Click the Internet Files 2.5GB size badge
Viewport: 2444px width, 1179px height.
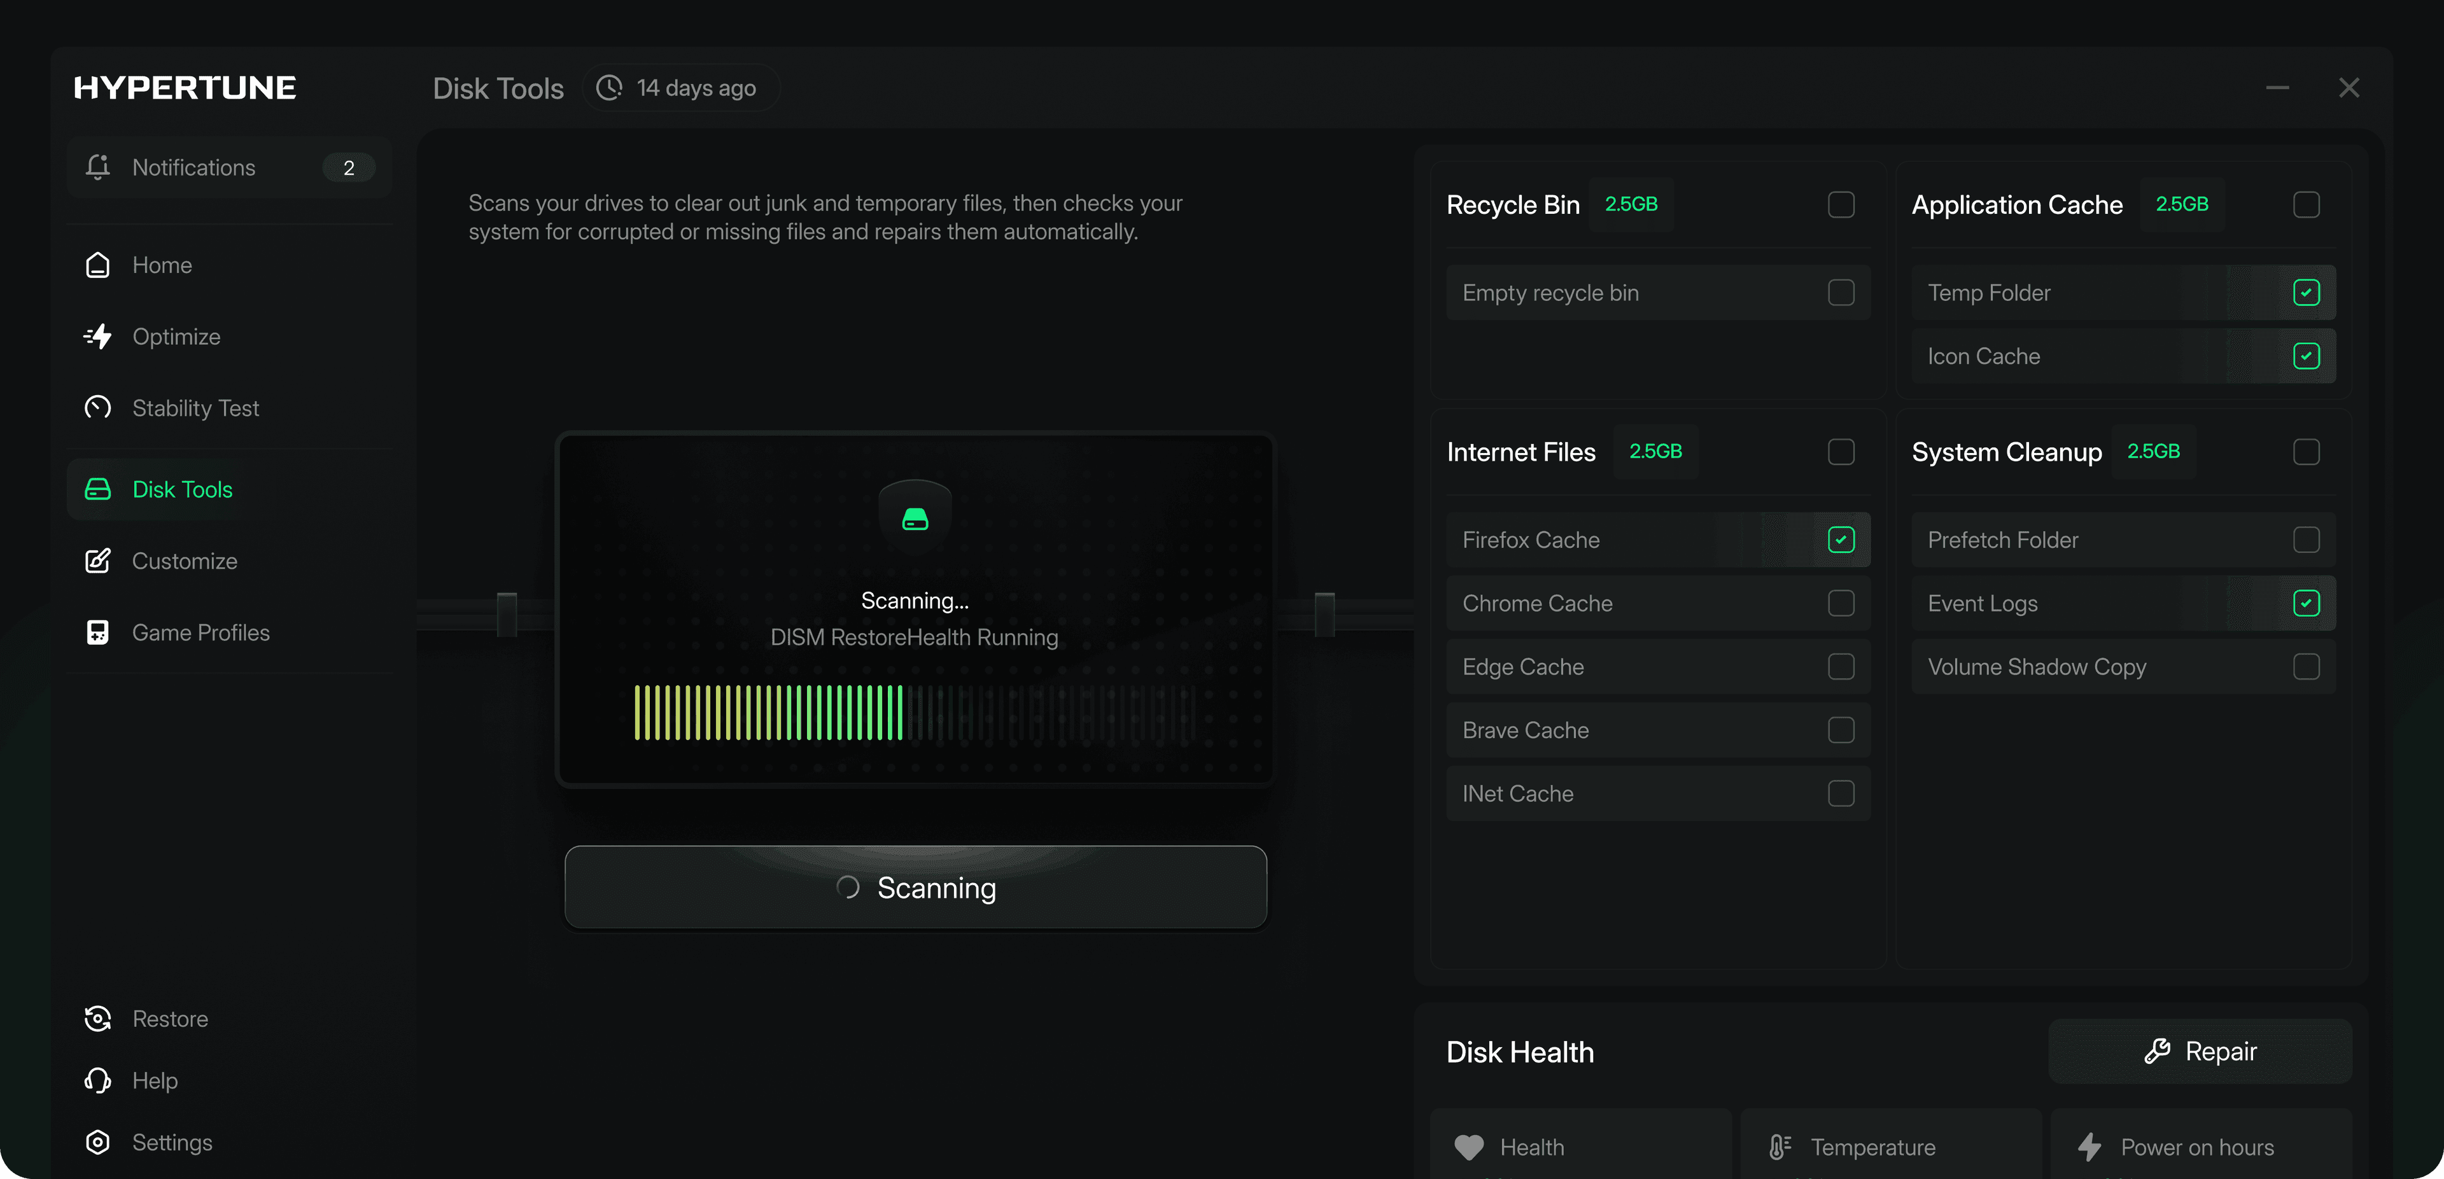1655,452
